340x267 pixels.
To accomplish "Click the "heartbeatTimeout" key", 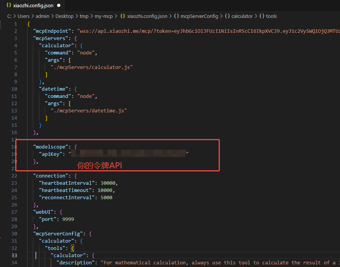I will 65,190.
